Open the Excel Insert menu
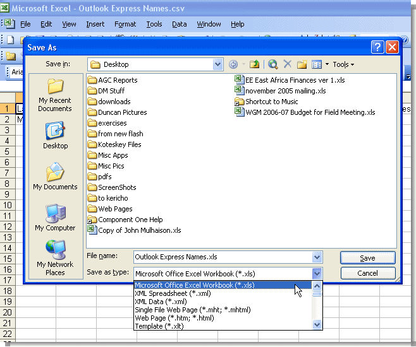The height and width of the screenshot is (347, 416). coord(95,24)
